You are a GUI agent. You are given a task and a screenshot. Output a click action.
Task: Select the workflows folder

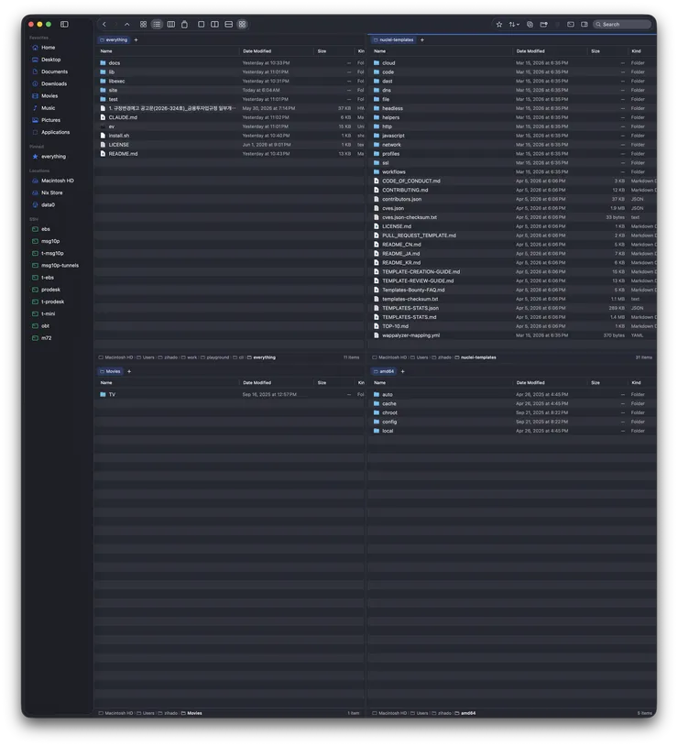coord(513,172)
